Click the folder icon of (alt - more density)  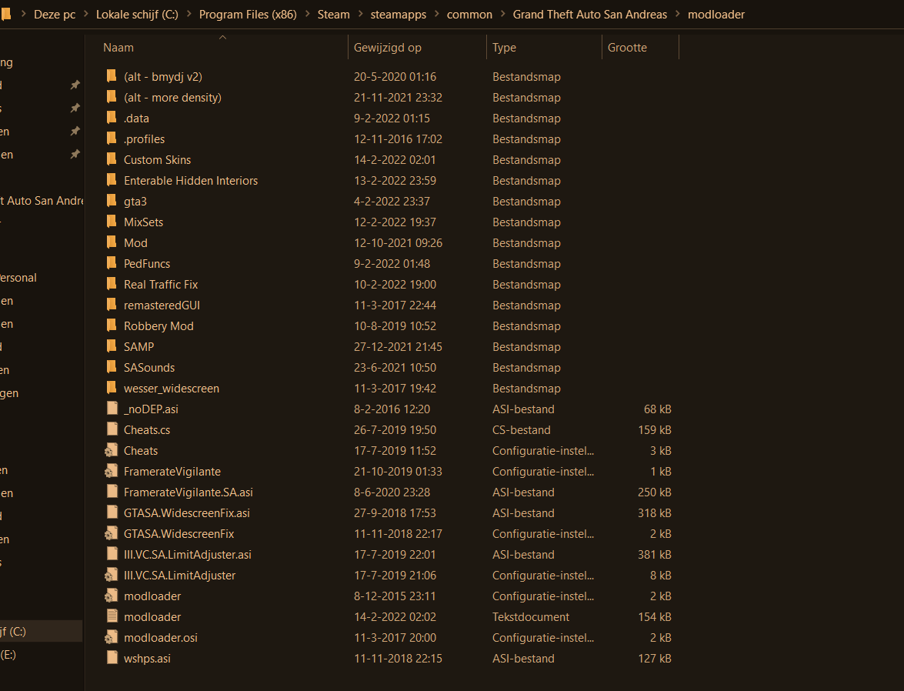112,97
